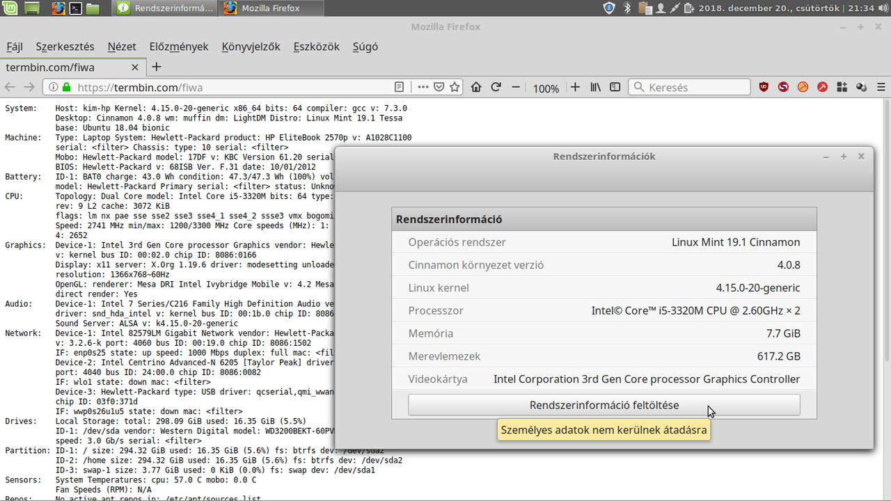Open the Előzmények menu
This screenshot has height=501, width=891.
[179, 47]
